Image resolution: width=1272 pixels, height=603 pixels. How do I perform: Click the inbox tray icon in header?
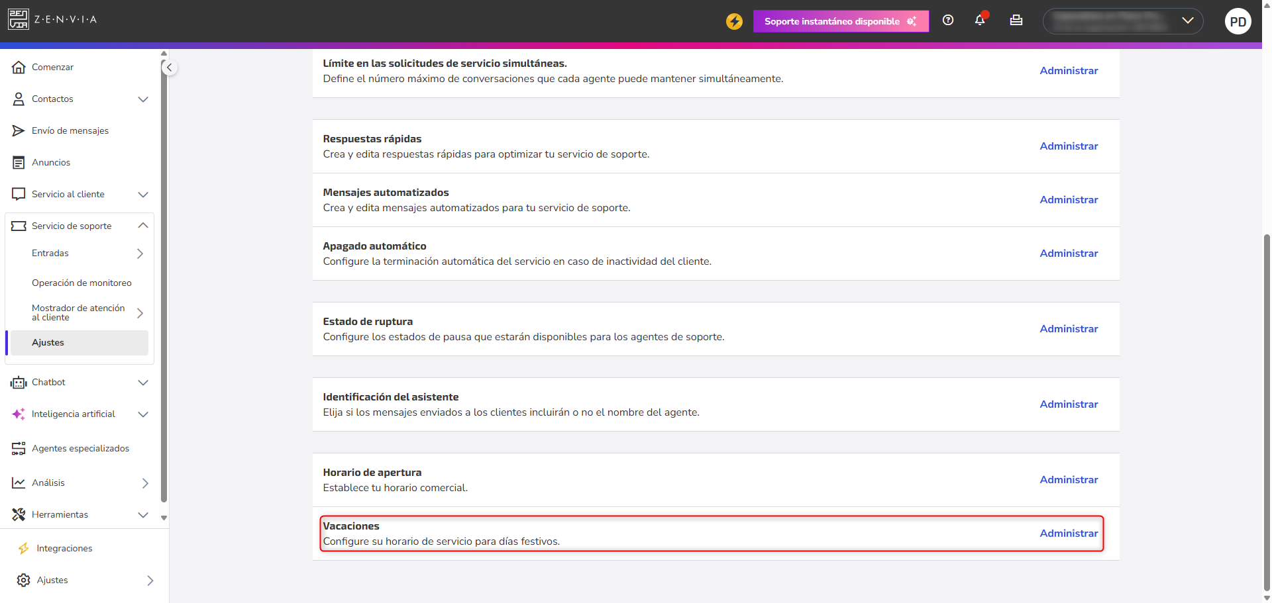1016,21
